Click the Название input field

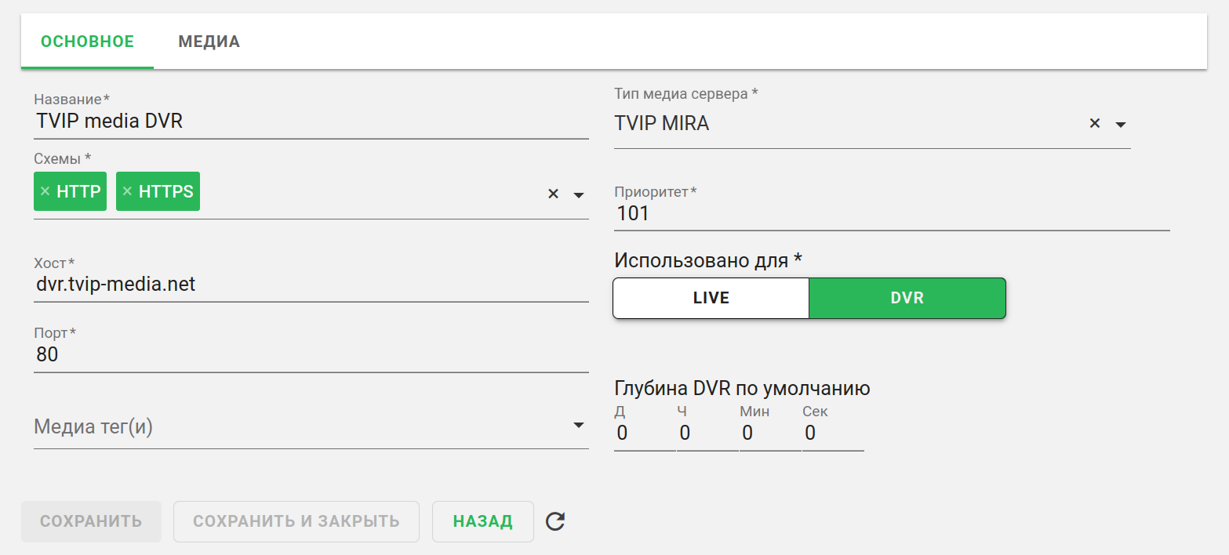311,122
